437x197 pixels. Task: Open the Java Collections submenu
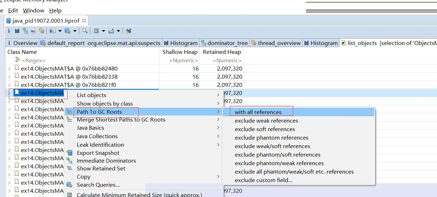click(143, 136)
